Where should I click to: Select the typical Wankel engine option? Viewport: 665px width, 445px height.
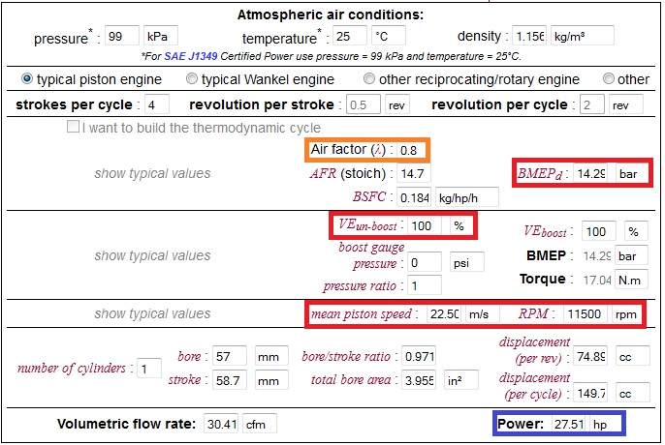[192, 78]
